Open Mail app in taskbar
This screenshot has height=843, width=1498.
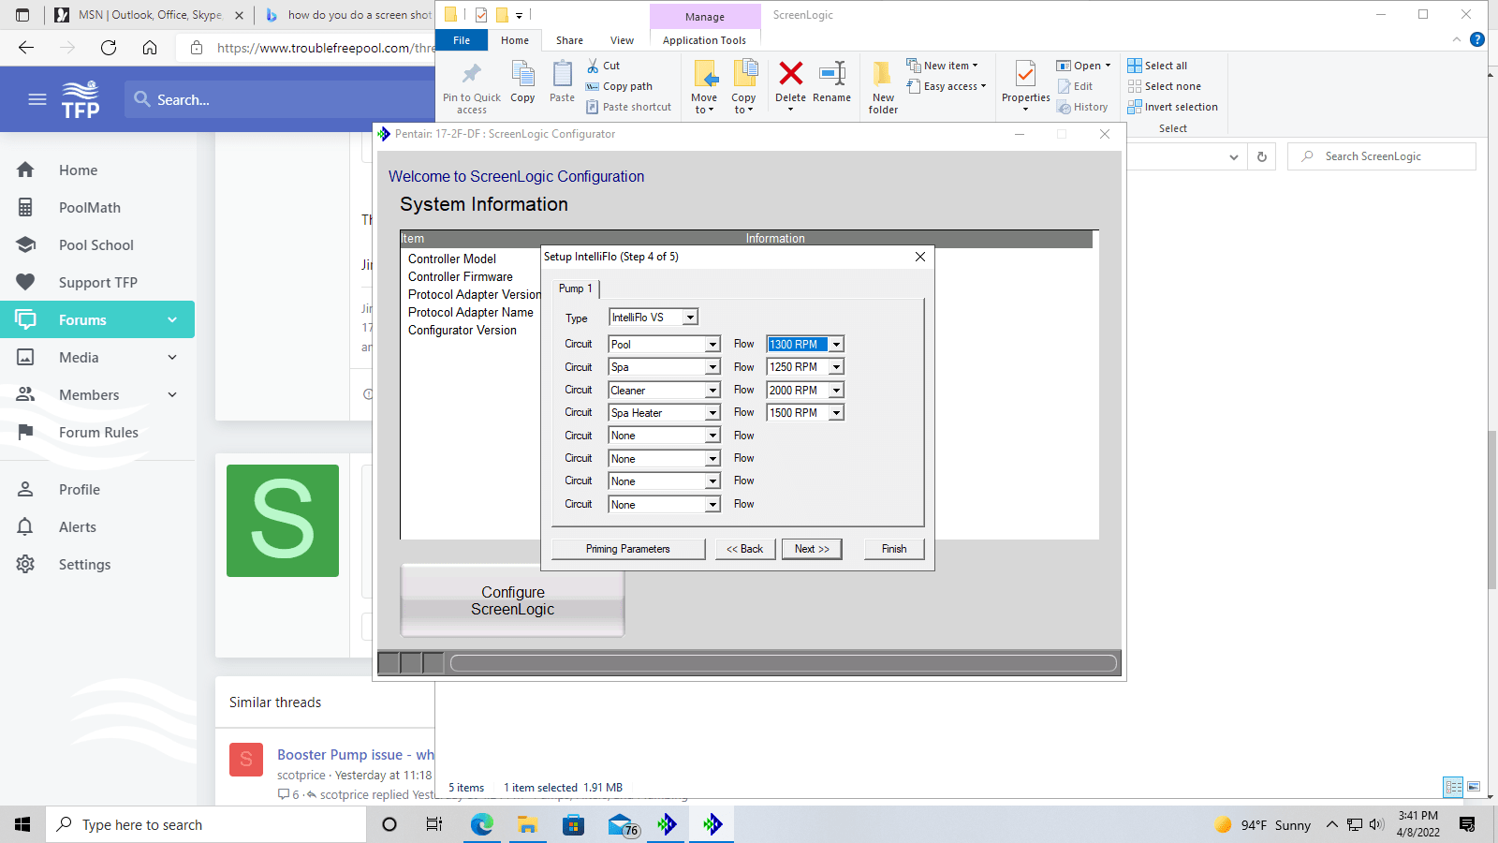click(x=622, y=824)
